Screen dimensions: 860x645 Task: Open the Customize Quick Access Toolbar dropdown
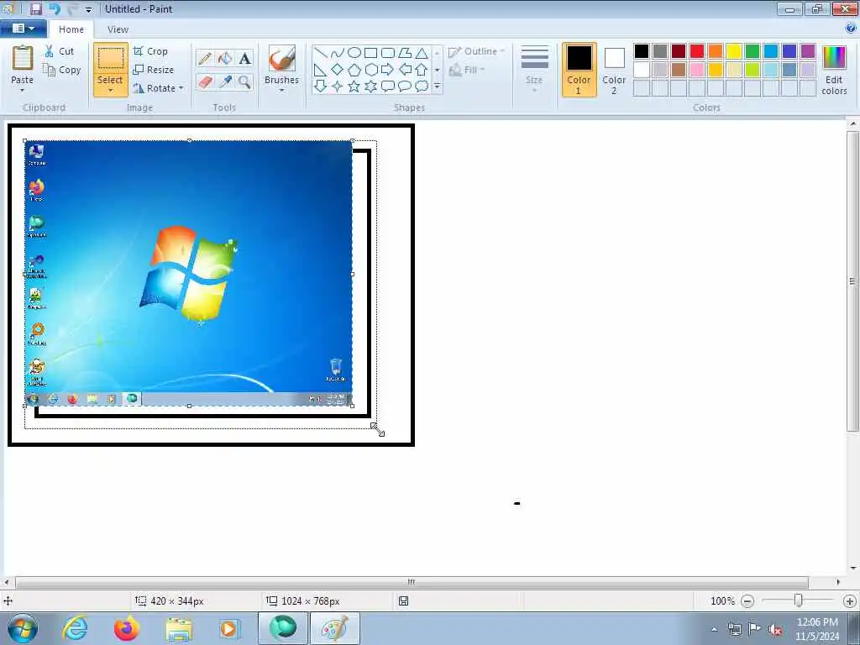[x=88, y=9]
